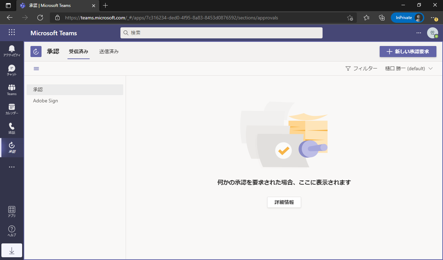
Task: Open Chat (チャット) in the sidebar
Action: pyautogui.click(x=12, y=70)
